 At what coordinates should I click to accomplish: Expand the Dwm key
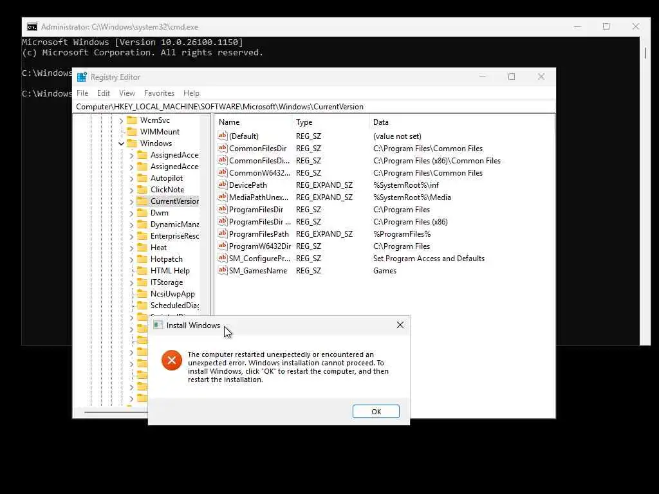coord(131,214)
